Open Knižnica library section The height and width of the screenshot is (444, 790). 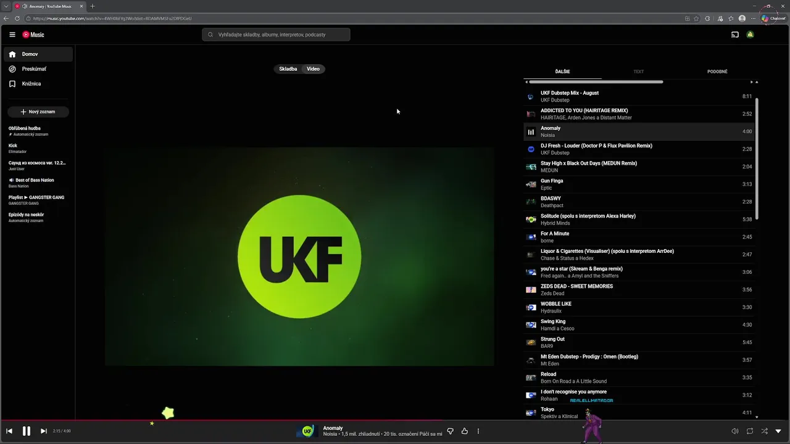pyautogui.click(x=38, y=84)
